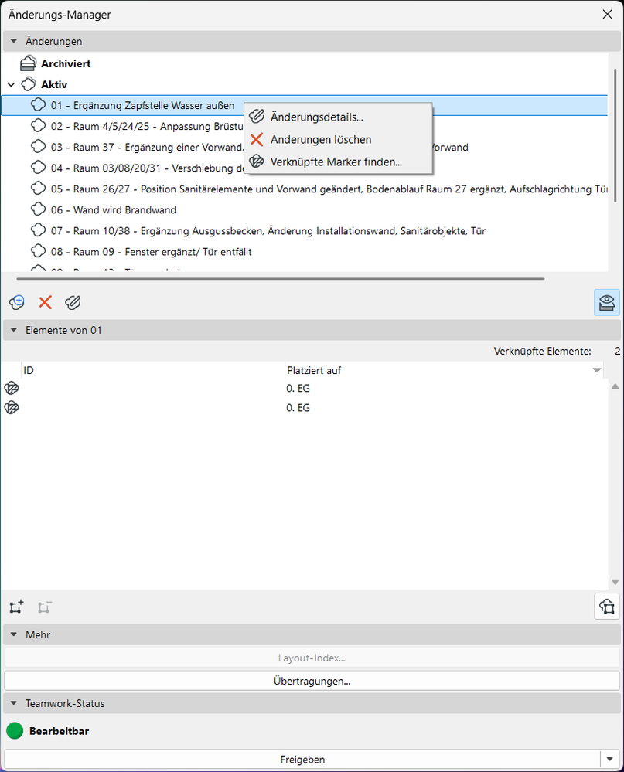
Task: Click the new change cloud-plus icon
Action: pyautogui.click(x=17, y=302)
